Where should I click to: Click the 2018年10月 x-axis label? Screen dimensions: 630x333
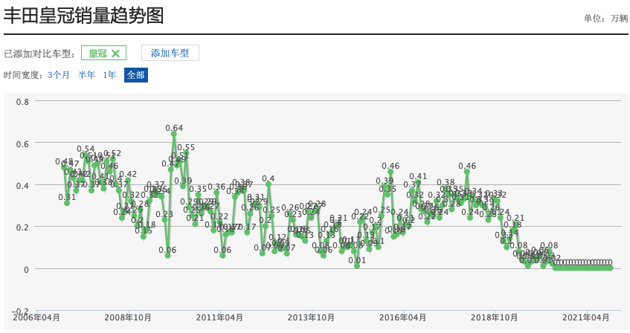click(x=494, y=317)
